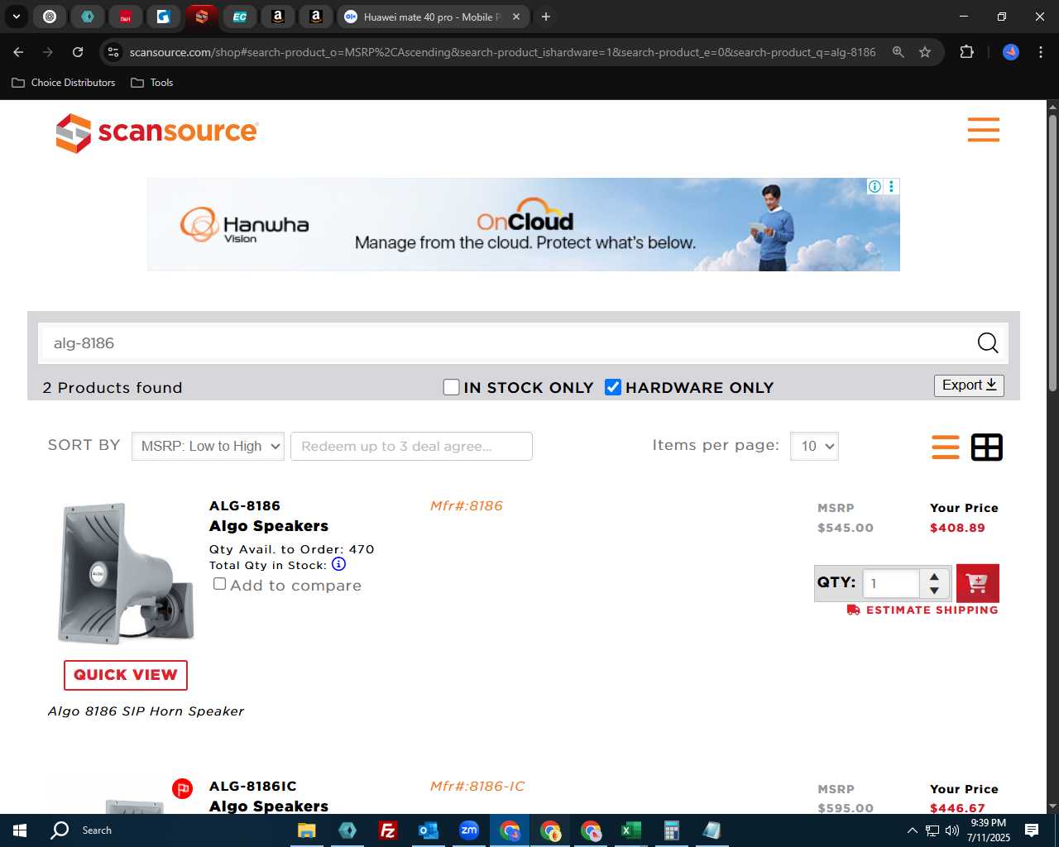
Task: Open the Tools bookmarks folder
Action: [152, 83]
